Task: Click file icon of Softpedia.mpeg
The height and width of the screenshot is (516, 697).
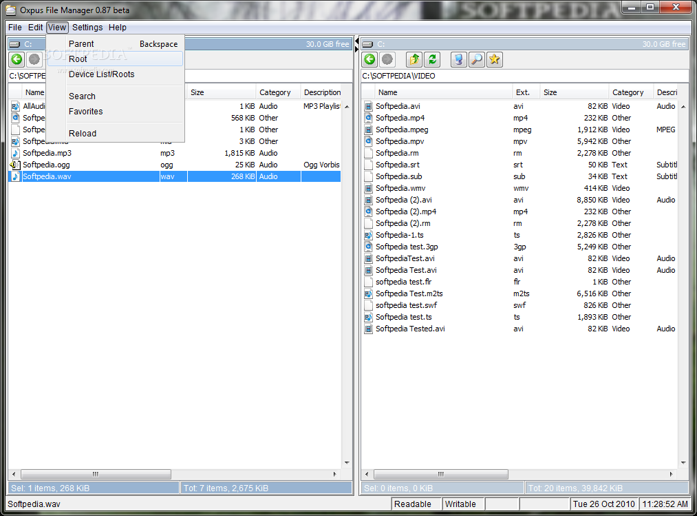Action: [x=368, y=130]
